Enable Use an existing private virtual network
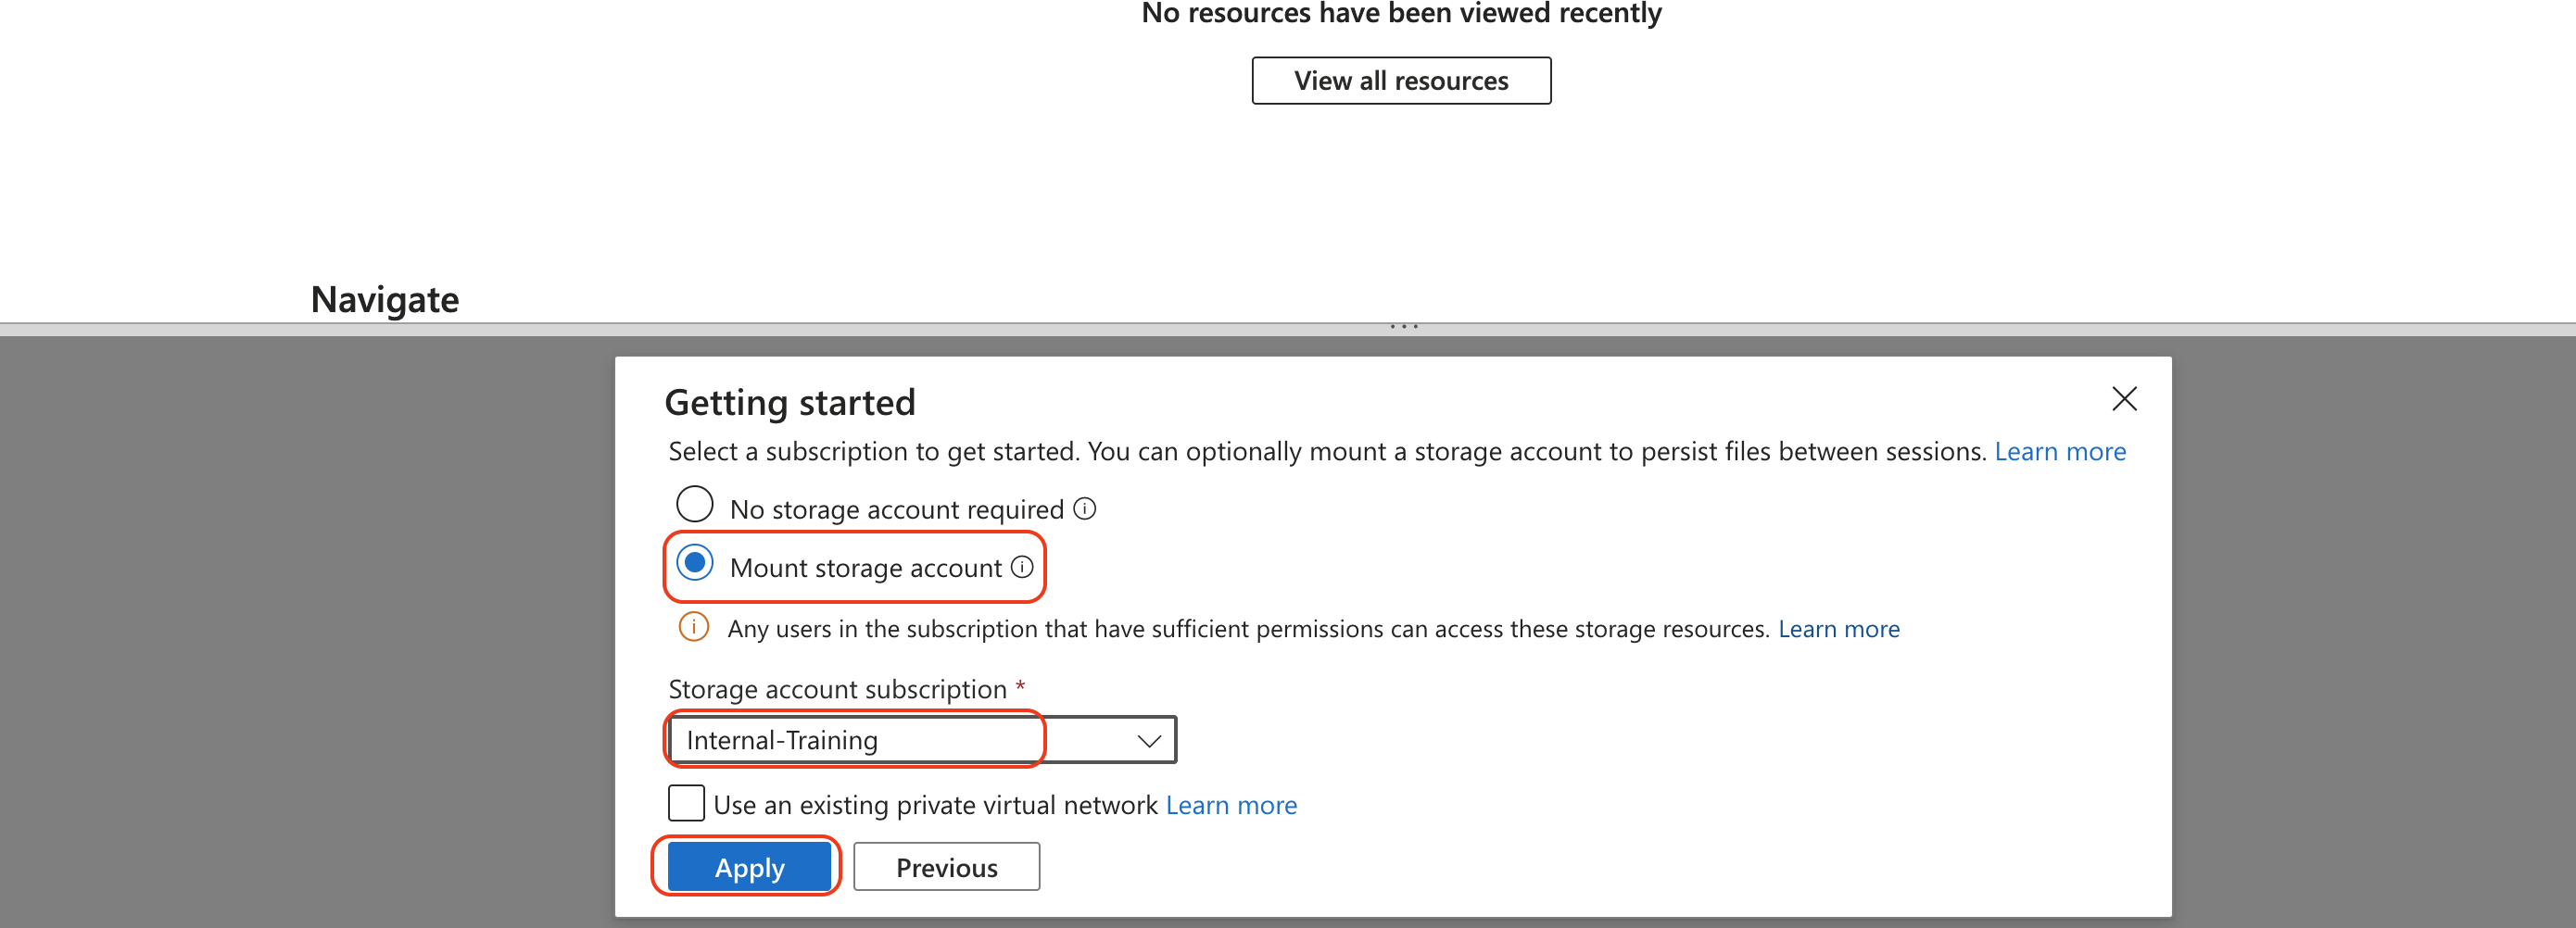Viewport: 2576px width, 928px height. pos(686,803)
